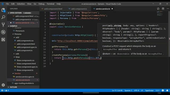The width and height of the screenshot is (170, 95).
Task: Click the VS Code logo in title bar
Action: 2,4
